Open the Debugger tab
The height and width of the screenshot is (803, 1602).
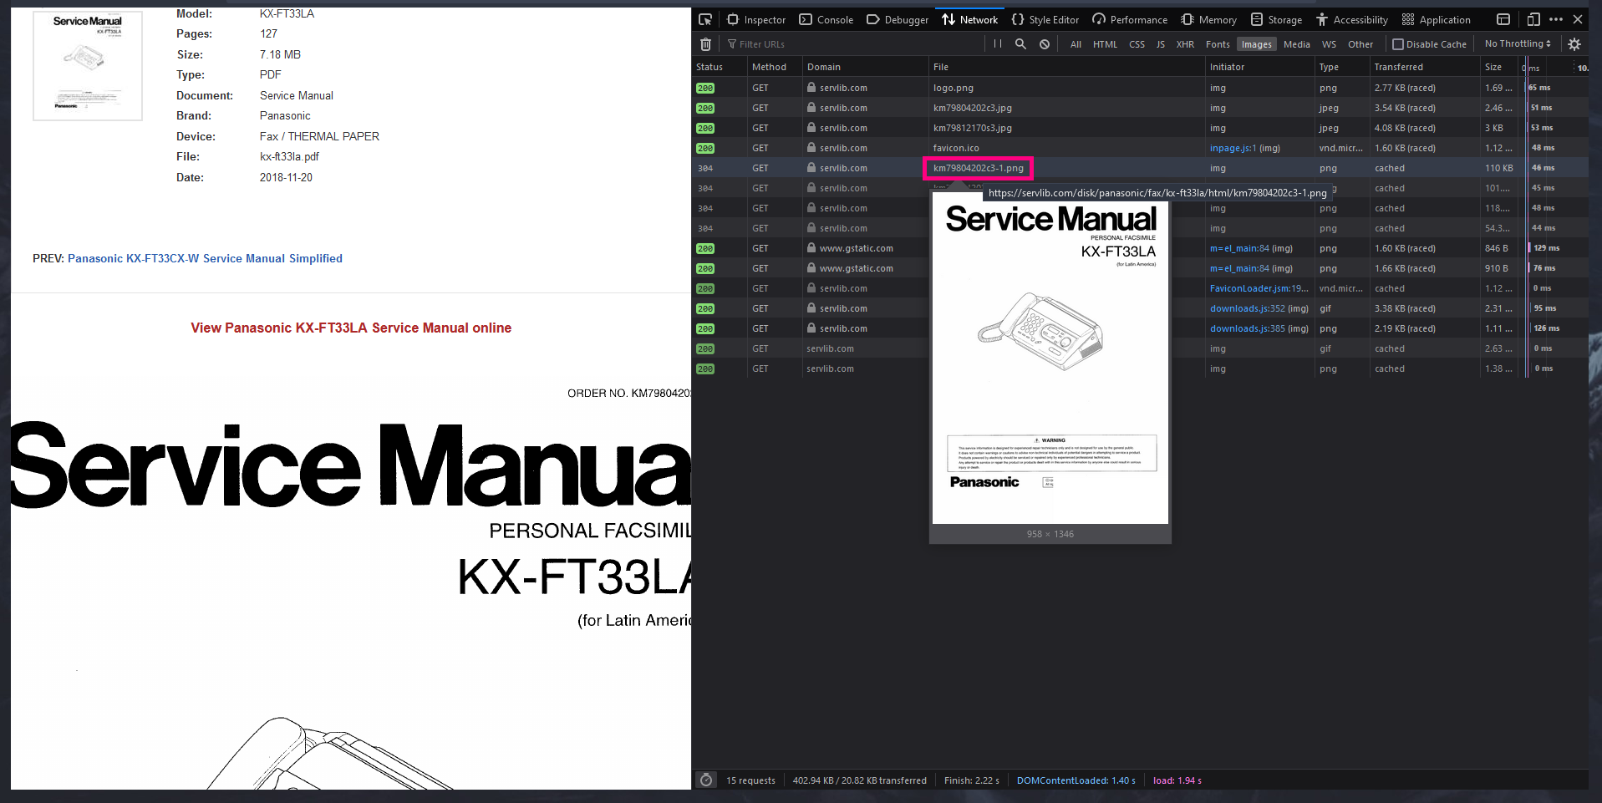click(x=898, y=19)
